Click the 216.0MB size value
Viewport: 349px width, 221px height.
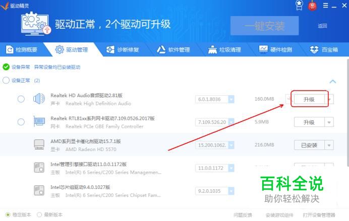point(264,145)
